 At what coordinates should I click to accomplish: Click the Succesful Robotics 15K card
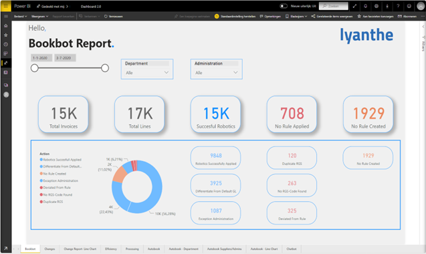[216, 114]
